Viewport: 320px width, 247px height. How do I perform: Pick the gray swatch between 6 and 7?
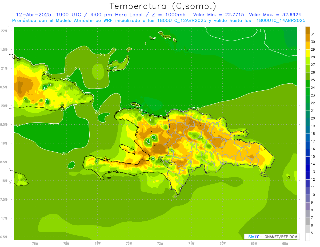(x=307, y=222)
